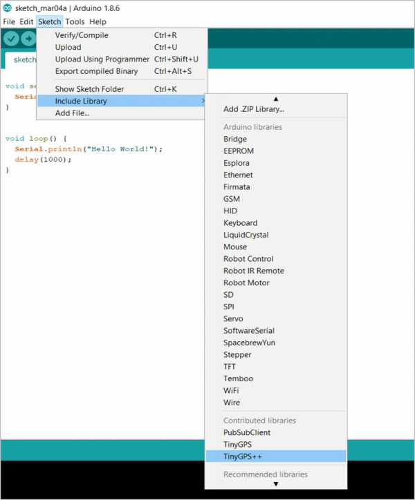Include the Robot IR Remote library
The width and height of the screenshot is (415, 500).
(276, 271)
